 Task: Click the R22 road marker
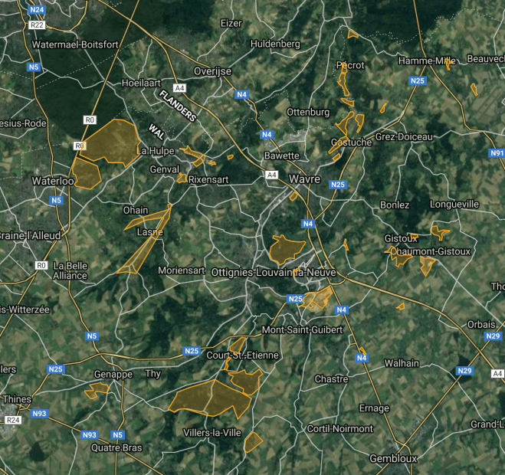36,25
